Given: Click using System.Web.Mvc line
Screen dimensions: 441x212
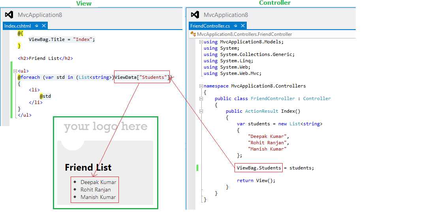Looking at the screenshot, I should point(233,73).
